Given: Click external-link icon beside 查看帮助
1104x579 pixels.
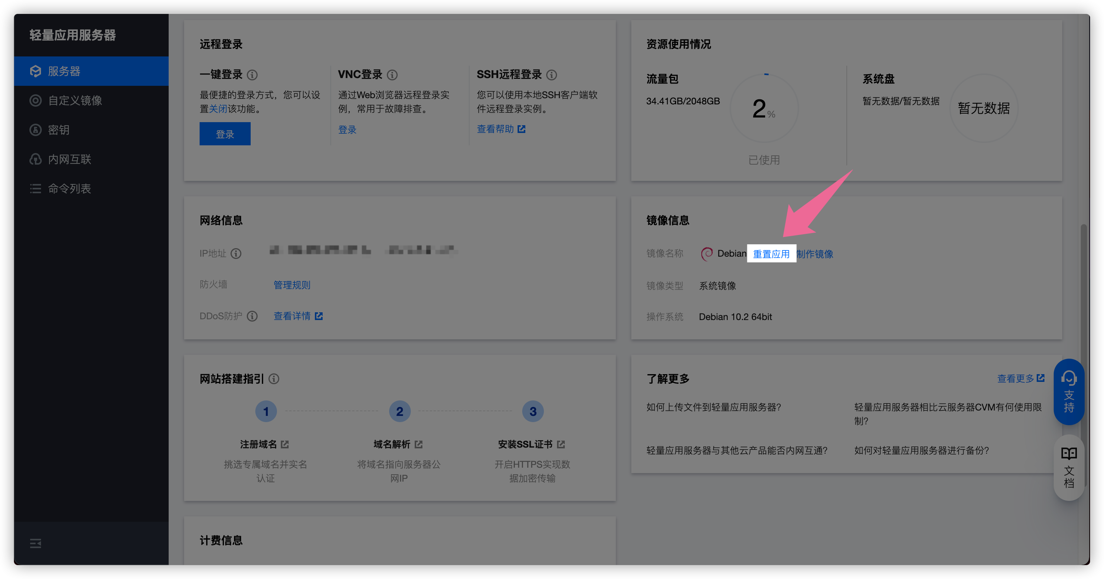Looking at the screenshot, I should click(521, 129).
